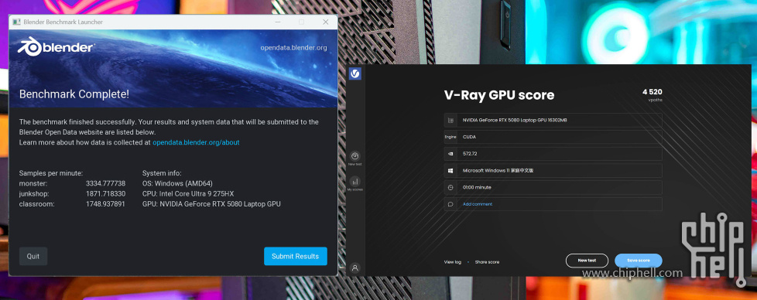Quit the Blender Benchmark Launcher

[33, 256]
